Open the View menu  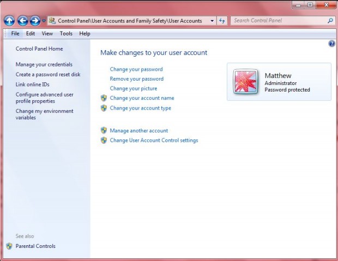[47, 34]
